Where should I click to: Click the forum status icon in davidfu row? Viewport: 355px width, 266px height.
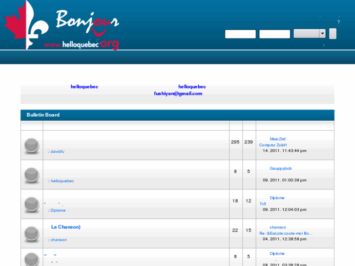(x=31, y=145)
